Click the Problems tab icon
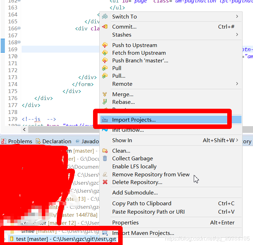253x245 pixels. pyautogui.click(x=4, y=141)
